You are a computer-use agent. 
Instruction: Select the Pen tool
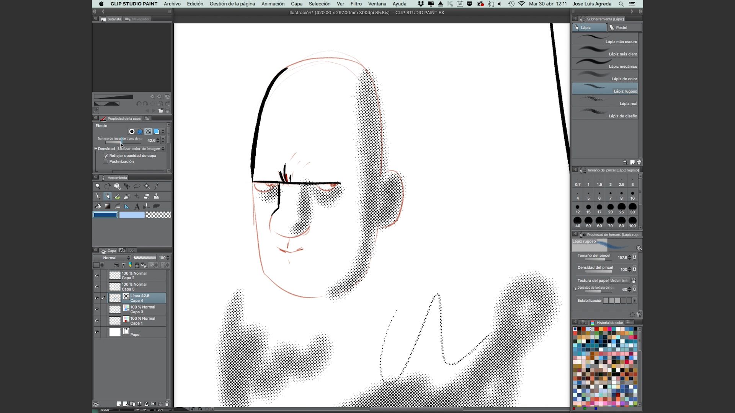98,196
